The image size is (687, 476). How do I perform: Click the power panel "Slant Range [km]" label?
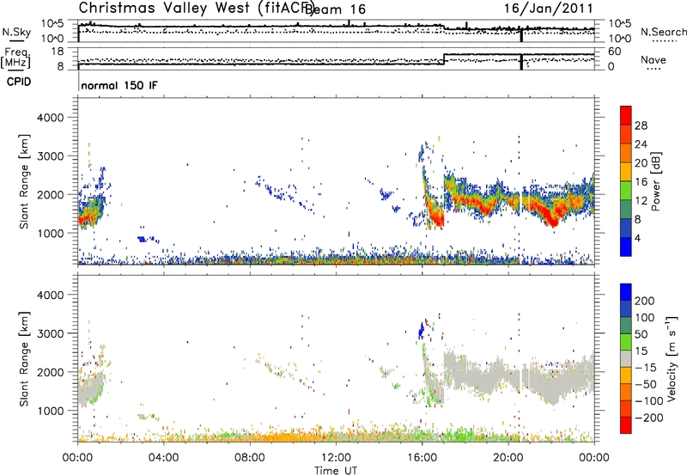coord(24,181)
